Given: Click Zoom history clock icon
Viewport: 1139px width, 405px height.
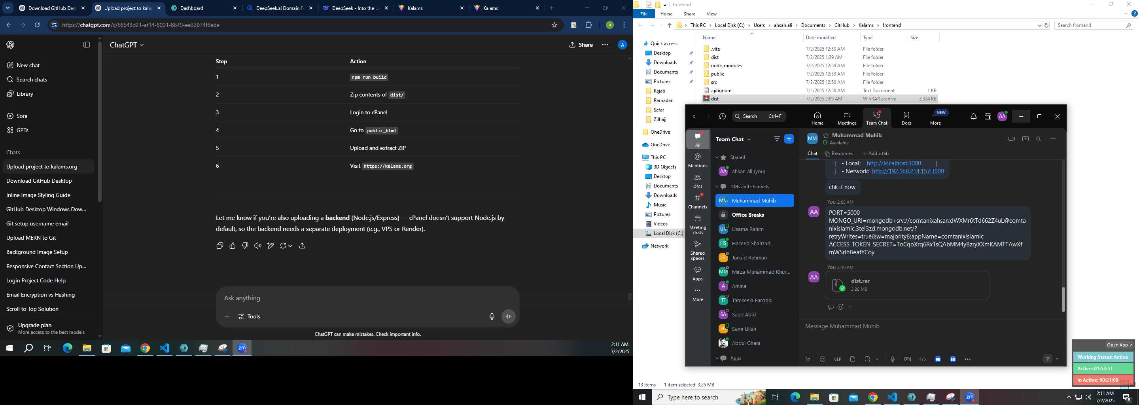Looking at the screenshot, I should [x=723, y=116].
